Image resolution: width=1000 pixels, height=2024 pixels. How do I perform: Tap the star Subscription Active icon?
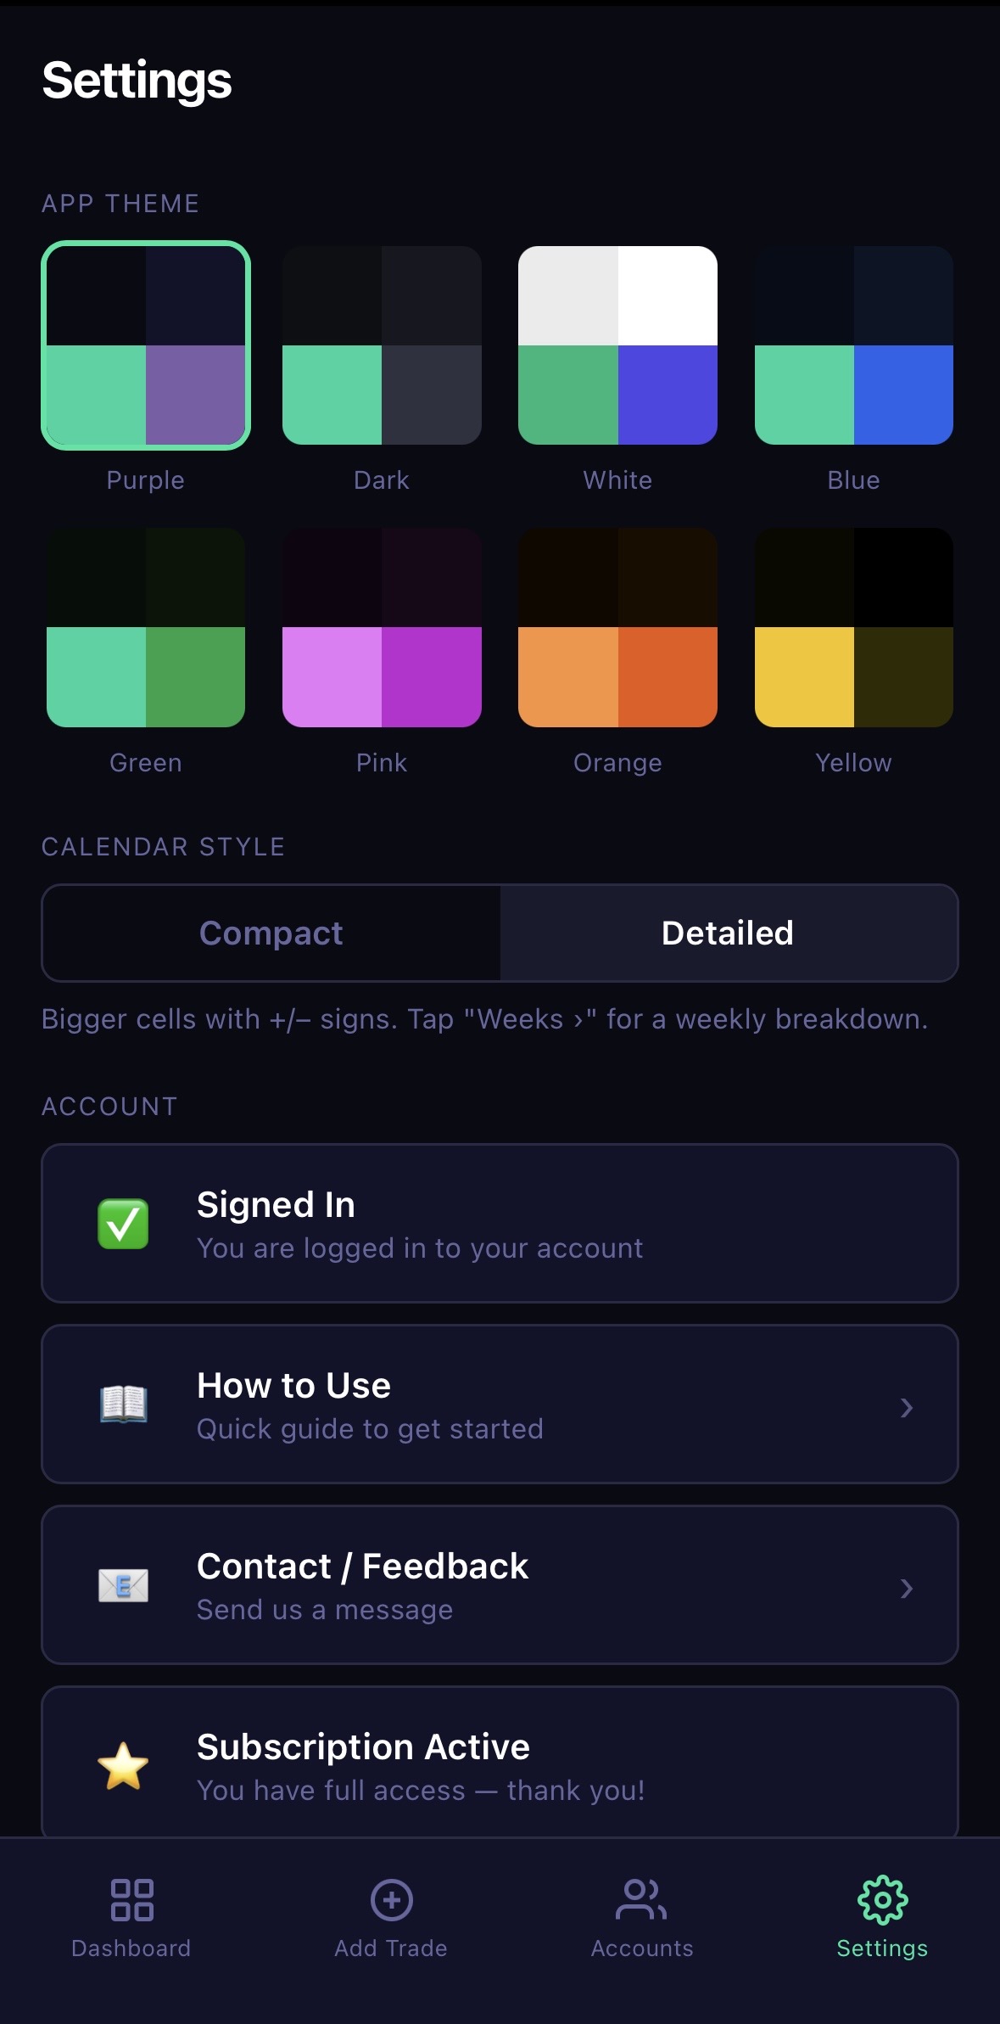click(123, 1766)
